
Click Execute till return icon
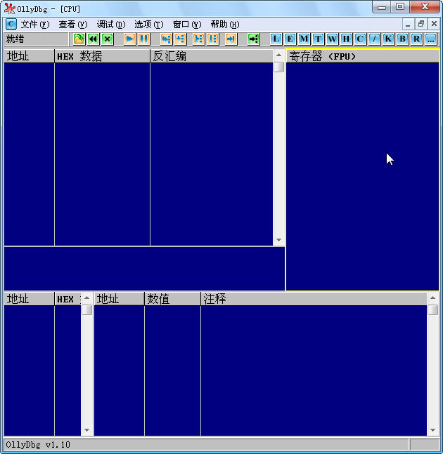(x=231, y=39)
